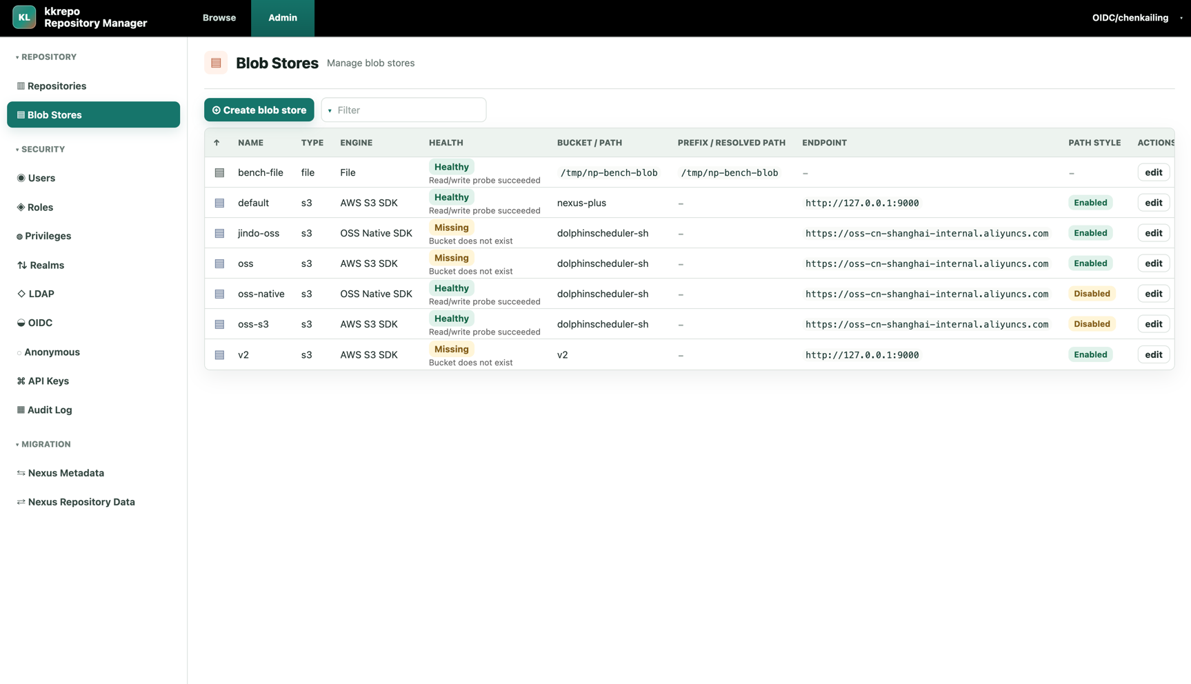Screen dimensions: 1191x684
Task: Click the Audit Log square icon
Action: [21, 410]
